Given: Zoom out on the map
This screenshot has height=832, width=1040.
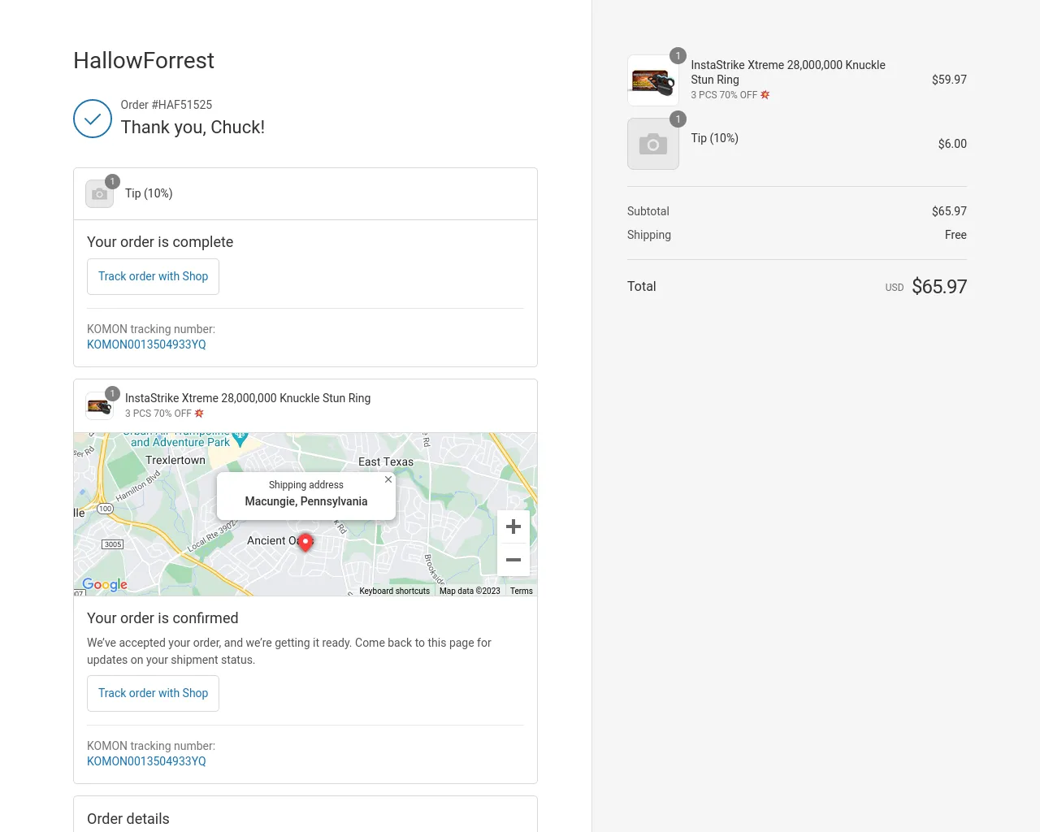Looking at the screenshot, I should pos(513,560).
